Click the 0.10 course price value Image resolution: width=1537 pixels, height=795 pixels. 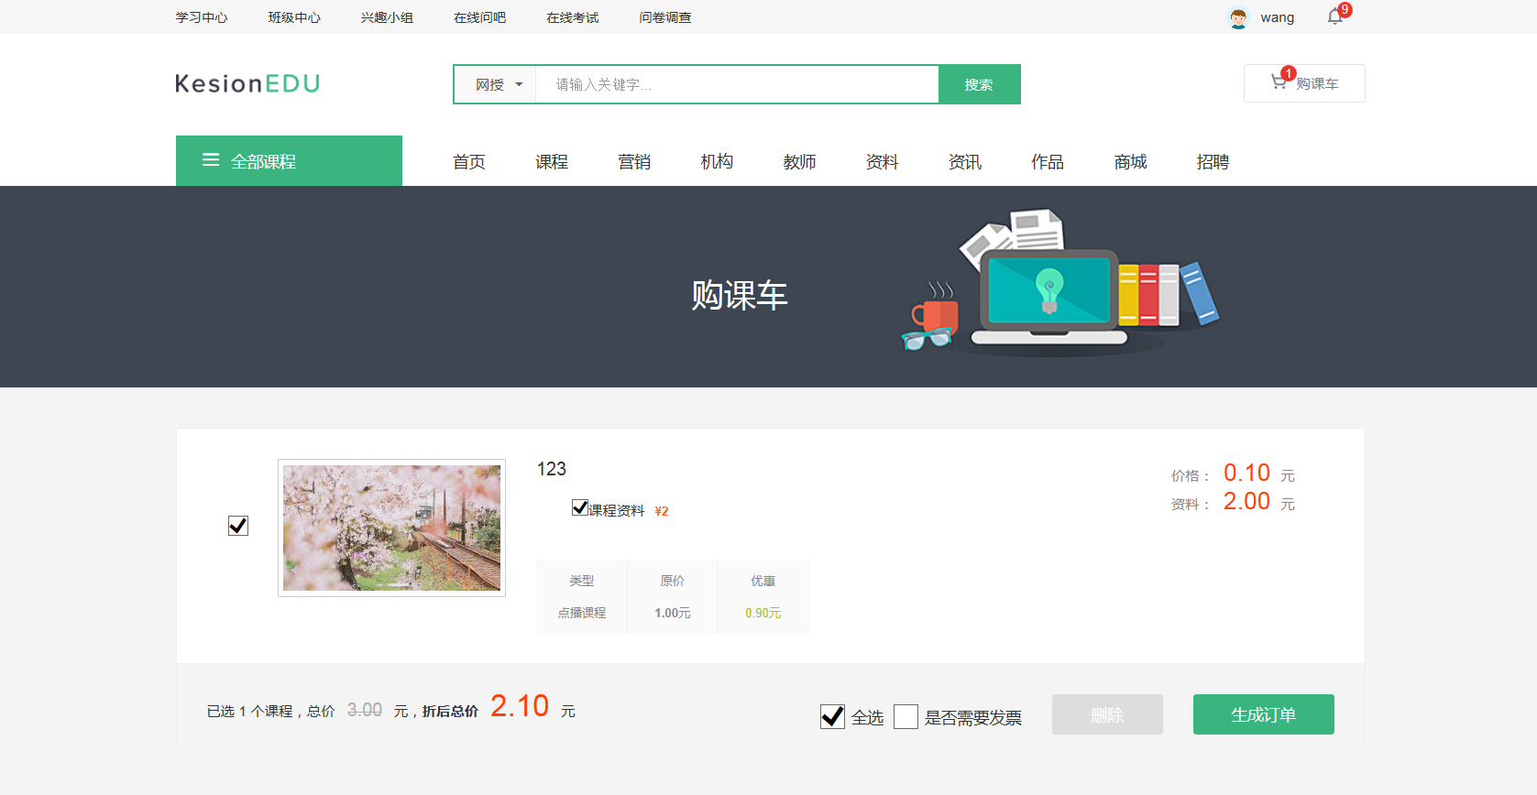[x=1246, y=473]
